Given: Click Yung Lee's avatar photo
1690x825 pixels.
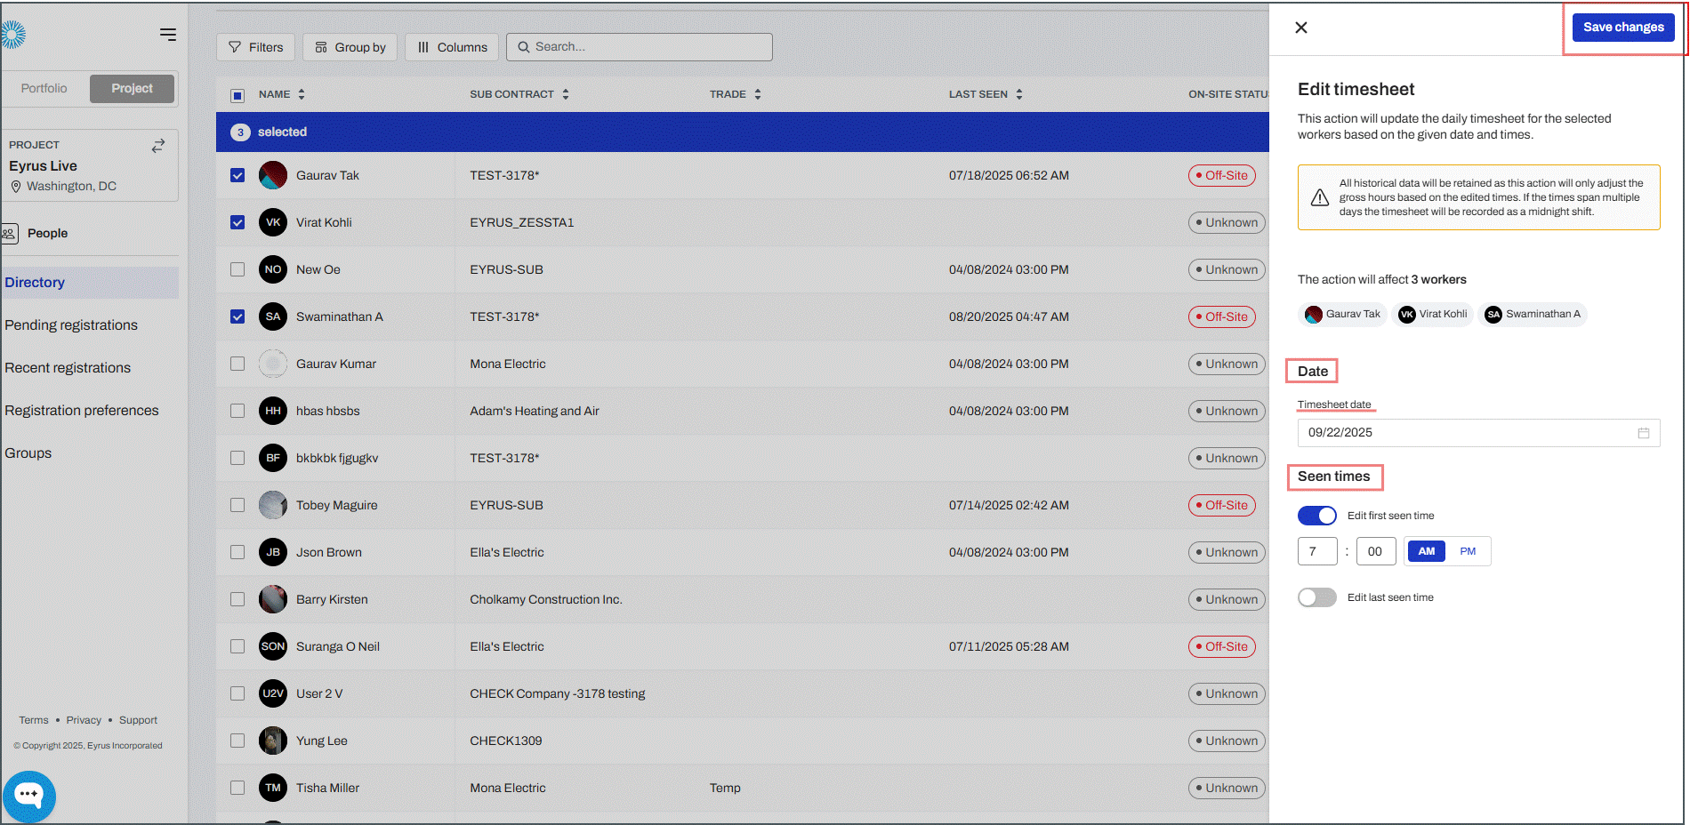Looking at the screenshot, I should point(273,741).
